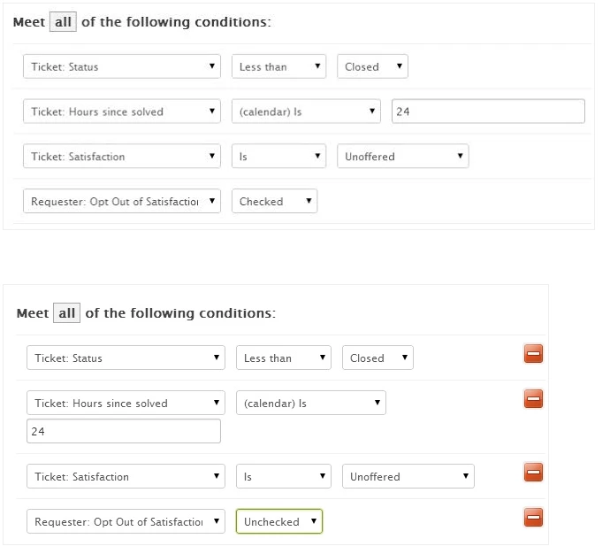610x554 pixels.
Task: Open bottom panel Ticket: Satisfaction field dropdown
Action: point(126,477)
